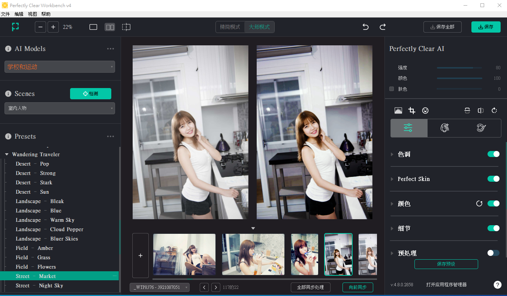Click the zoom in plus button
The height and width of the screenshot is (296, 507).
pyautogui.click(x=53, y=27)
